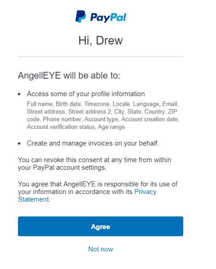Click "Create and manage invoices on your behalf"
The height and width of the screenshot is (269, 216).
93,143
